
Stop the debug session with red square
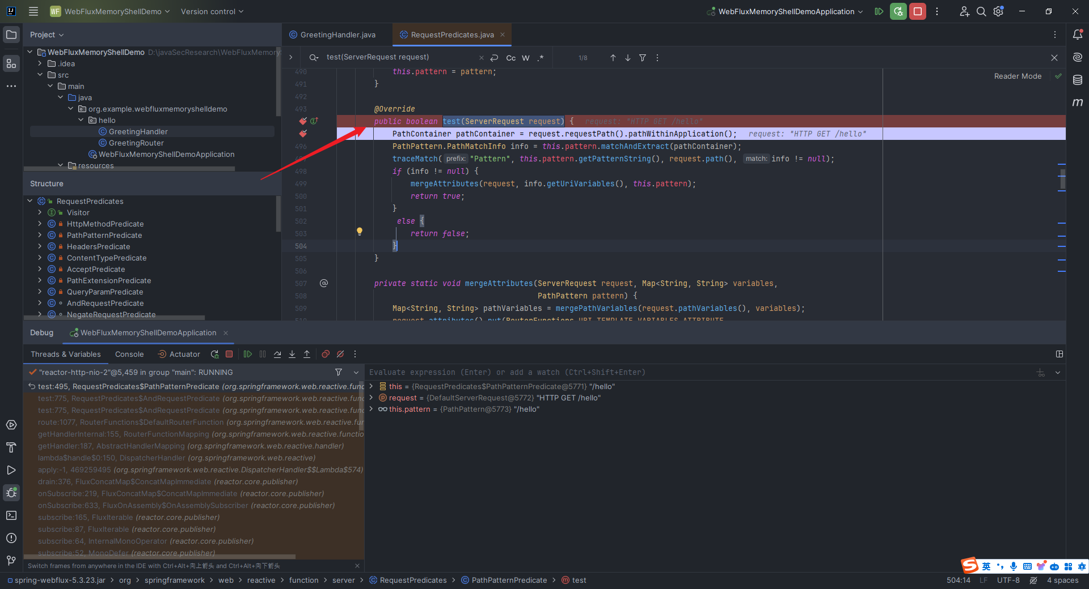coord(229,354)
